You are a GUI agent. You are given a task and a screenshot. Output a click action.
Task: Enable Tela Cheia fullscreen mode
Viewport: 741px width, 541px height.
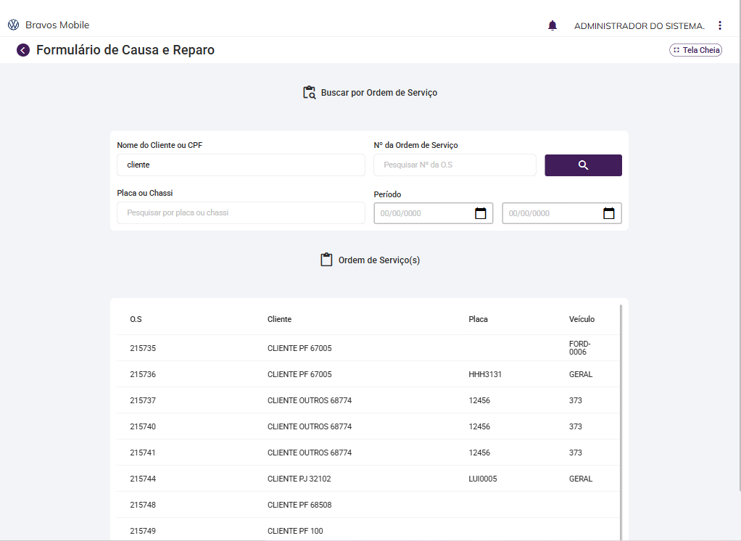click(x=695, y=50)
